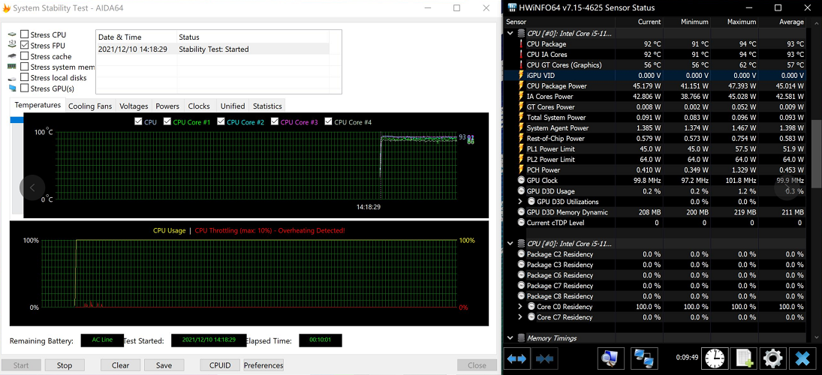Expand the Core C0 Residency row
822x375 pixels.
click(520, 307)
